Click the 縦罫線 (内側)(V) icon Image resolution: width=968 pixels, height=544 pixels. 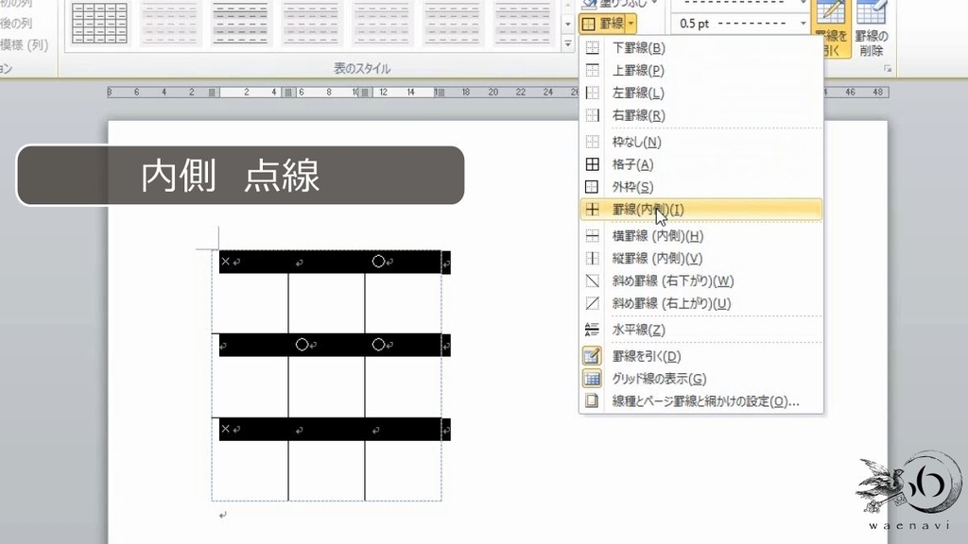(592, 259)
